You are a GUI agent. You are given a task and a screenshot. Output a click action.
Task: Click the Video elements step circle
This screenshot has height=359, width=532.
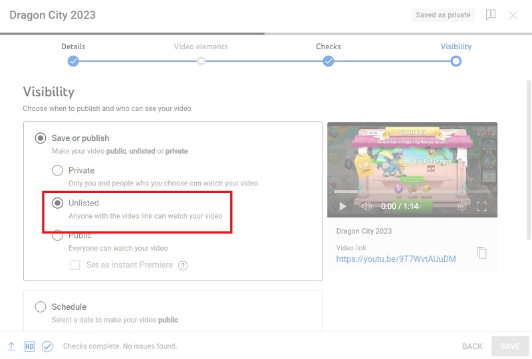(x=201, y=61)
